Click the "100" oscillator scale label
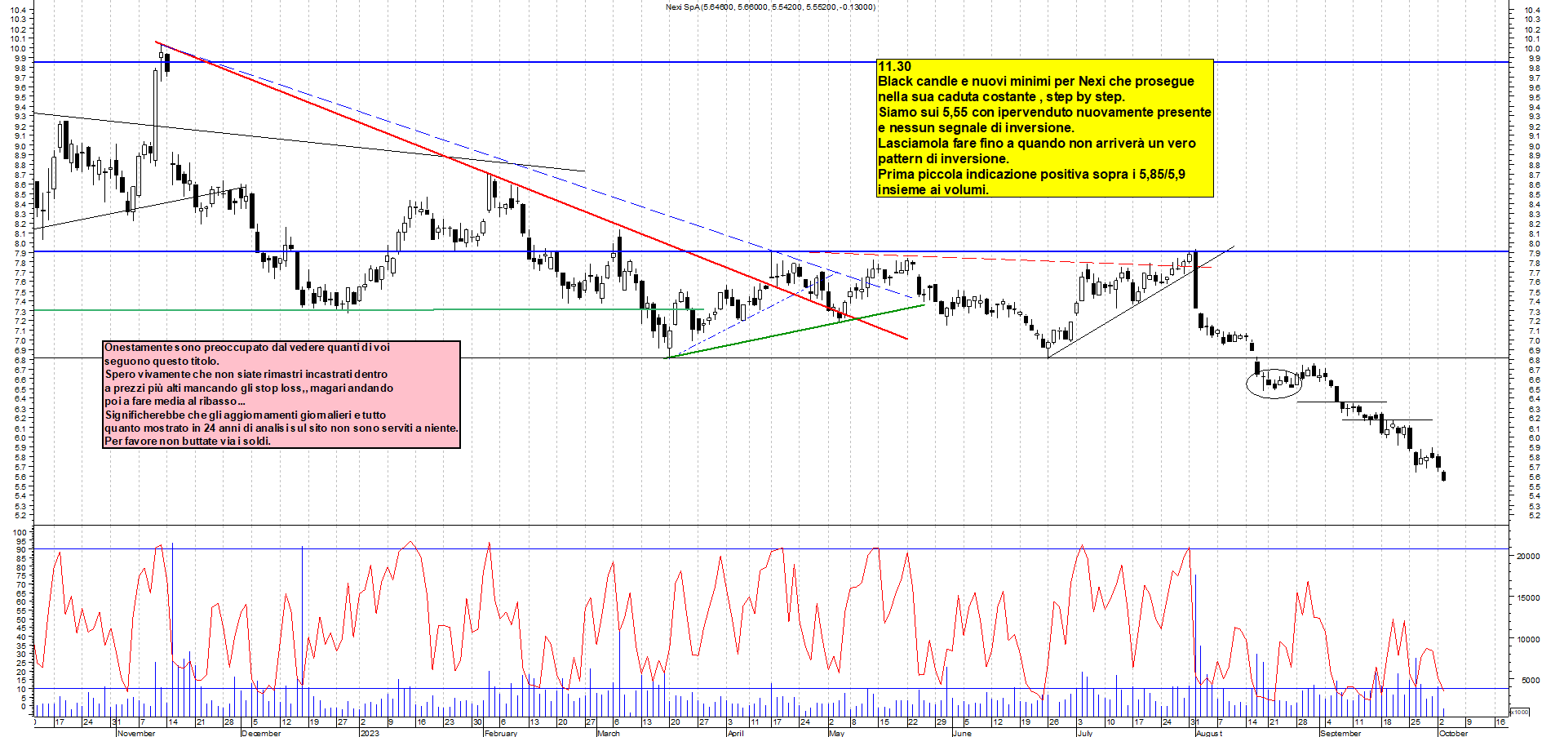 click(x=21, y=531)
